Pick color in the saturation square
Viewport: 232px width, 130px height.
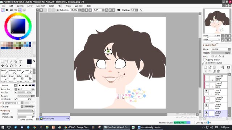click(x=18, y=26)
